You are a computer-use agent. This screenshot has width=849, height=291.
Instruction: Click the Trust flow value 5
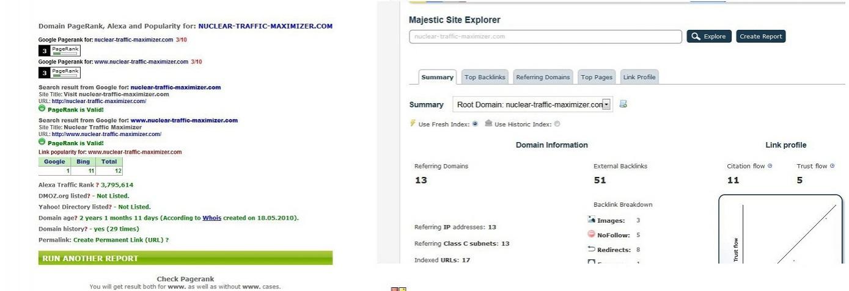point(799,181)
